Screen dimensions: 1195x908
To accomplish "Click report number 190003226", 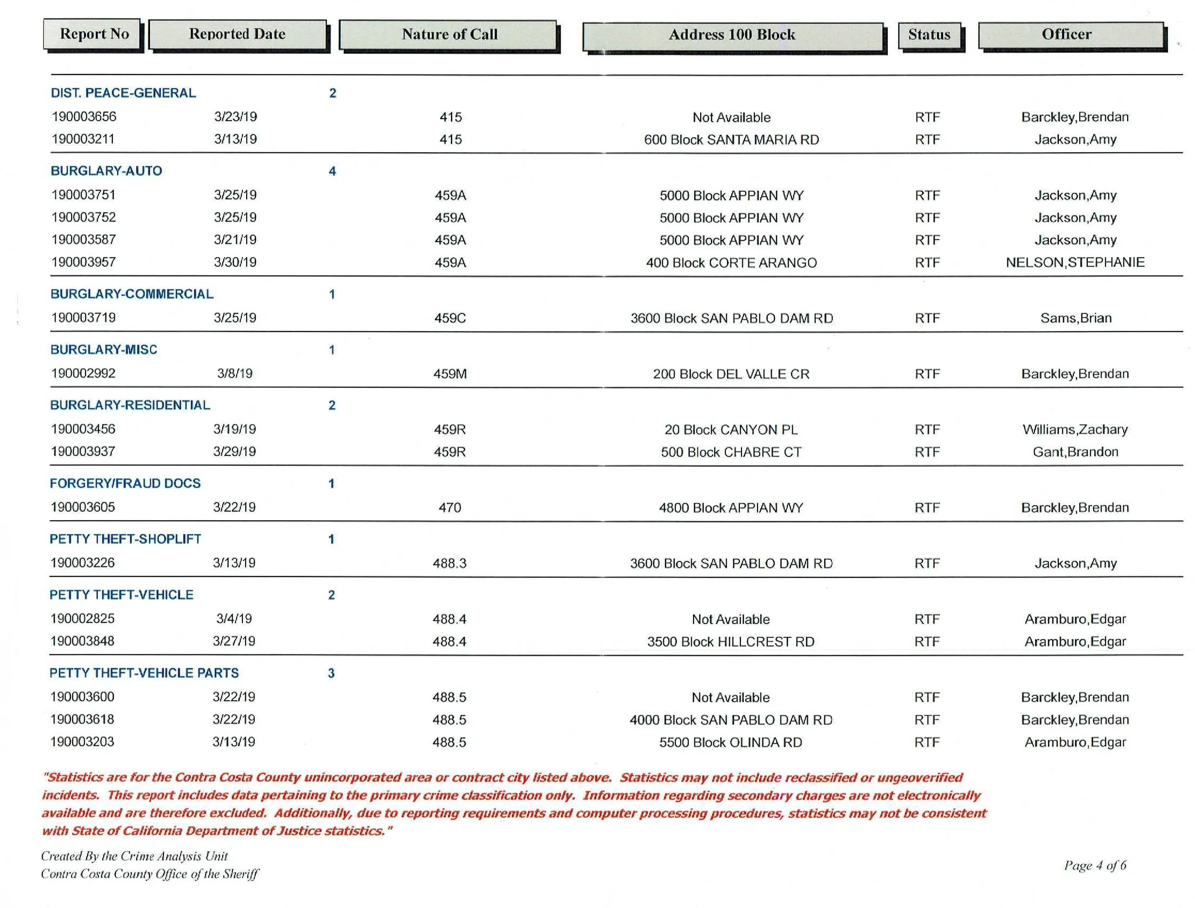I will [x=83, y=563].
